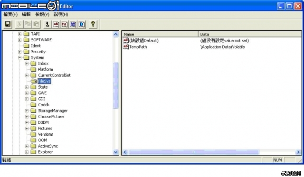
Task: Open the 說明(H) Help menu
Action: tap(61, 14)
